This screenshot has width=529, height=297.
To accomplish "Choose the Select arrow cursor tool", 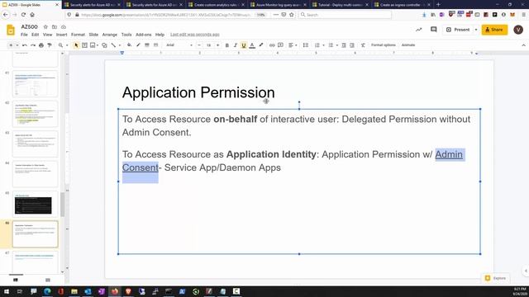I will coord(76,45).
